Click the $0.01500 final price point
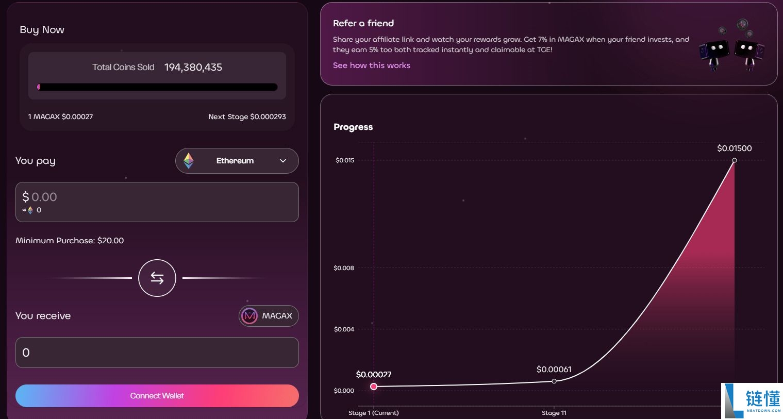Viewport: 783px width, 419px height. (735, 160)
